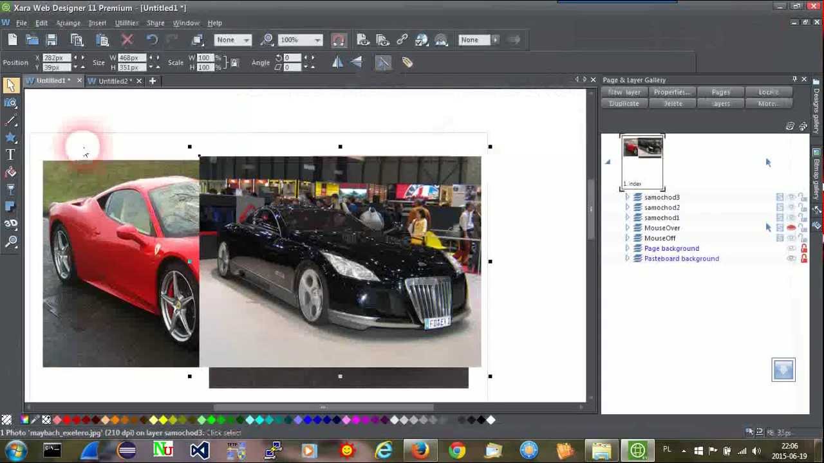Click the index page thumbnail

[x=642, y=162]
